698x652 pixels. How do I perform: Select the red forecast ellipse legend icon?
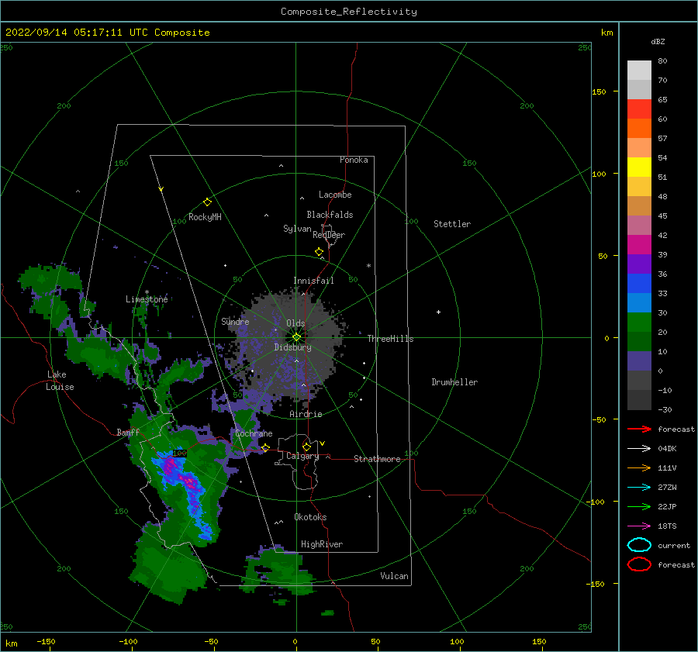(639, 564)
